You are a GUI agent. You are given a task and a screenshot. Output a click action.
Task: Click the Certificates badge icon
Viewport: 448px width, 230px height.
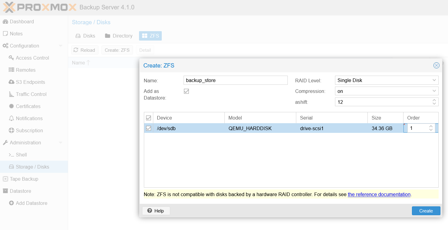point(11,106)
